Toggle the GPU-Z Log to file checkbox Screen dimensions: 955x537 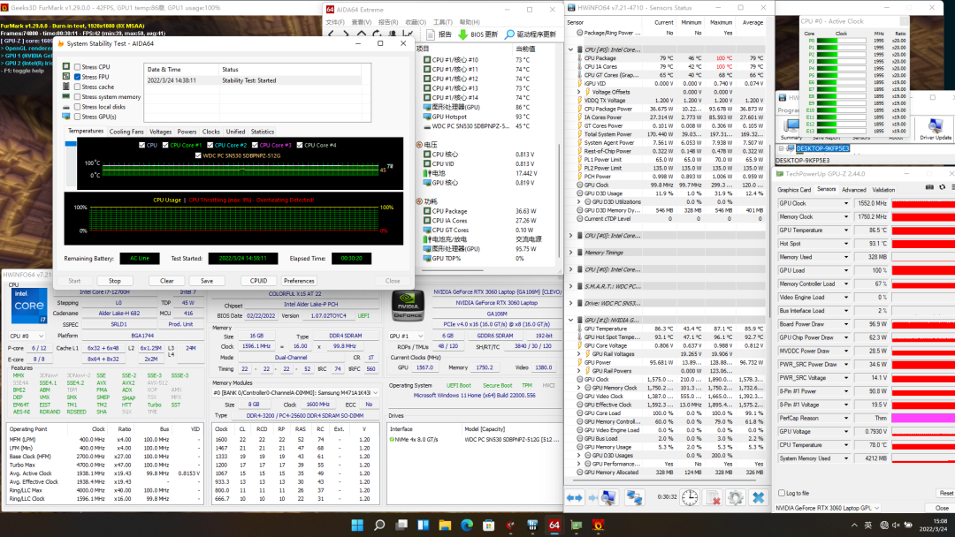tap(780, 493)
